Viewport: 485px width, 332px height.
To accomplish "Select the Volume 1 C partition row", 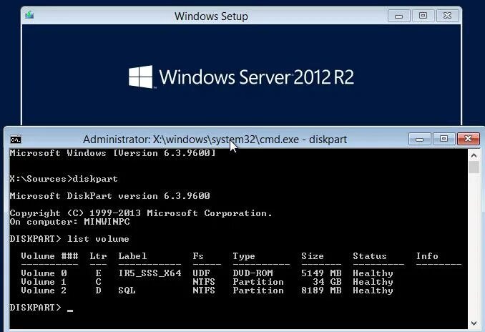I will tap(207, 282).
